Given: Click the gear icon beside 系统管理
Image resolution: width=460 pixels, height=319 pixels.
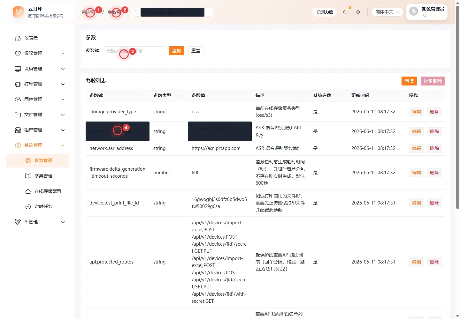Looking at the screenshot, I should [x=18, y=145].
